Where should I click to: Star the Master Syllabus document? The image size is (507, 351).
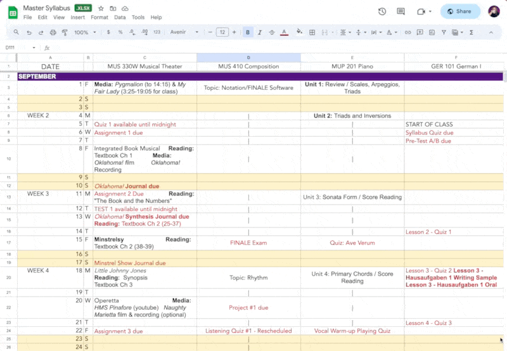(x=101, y=8)
